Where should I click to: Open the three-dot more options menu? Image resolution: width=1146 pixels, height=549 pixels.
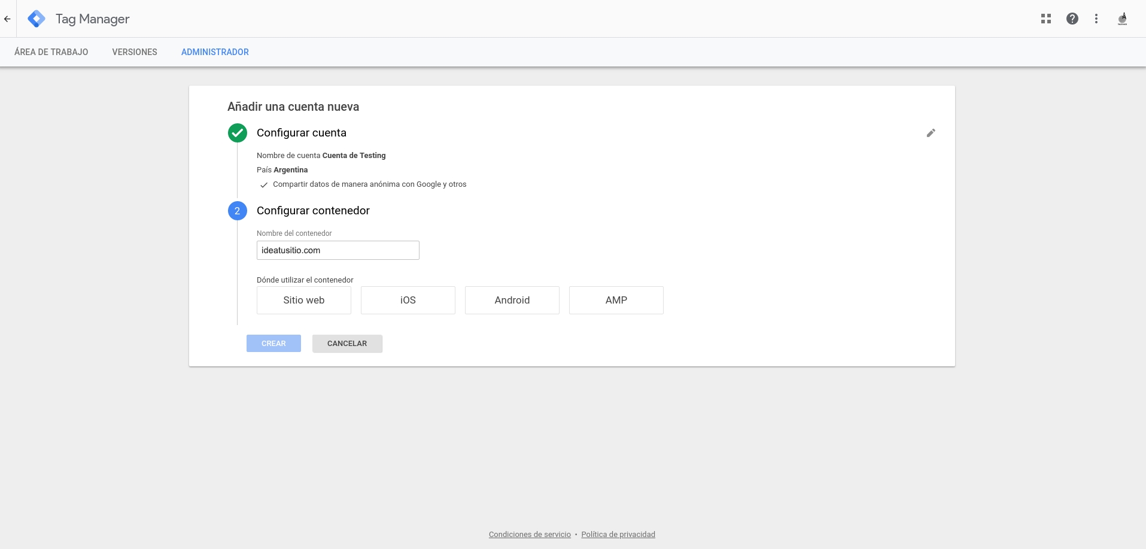point(1096,19)
